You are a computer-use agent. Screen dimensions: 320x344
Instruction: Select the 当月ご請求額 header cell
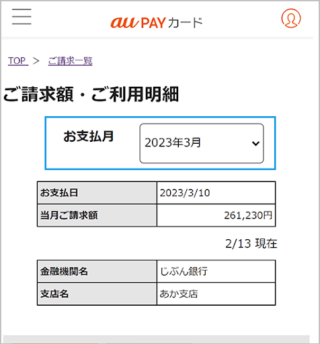pyautogui.click(x=97, y=216)
